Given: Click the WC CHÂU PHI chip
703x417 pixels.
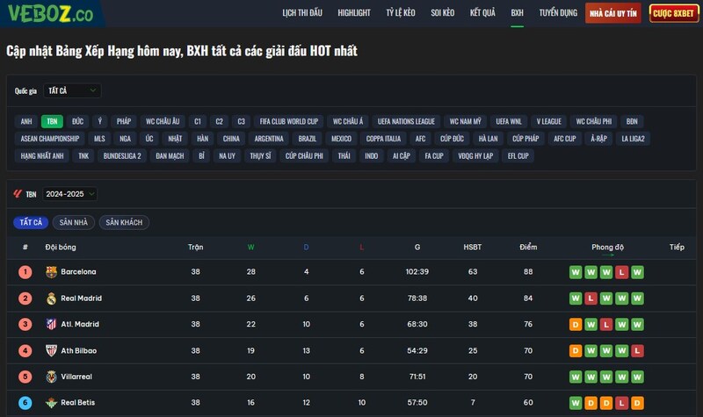Looking at the screenshot, I should [594, 121].
